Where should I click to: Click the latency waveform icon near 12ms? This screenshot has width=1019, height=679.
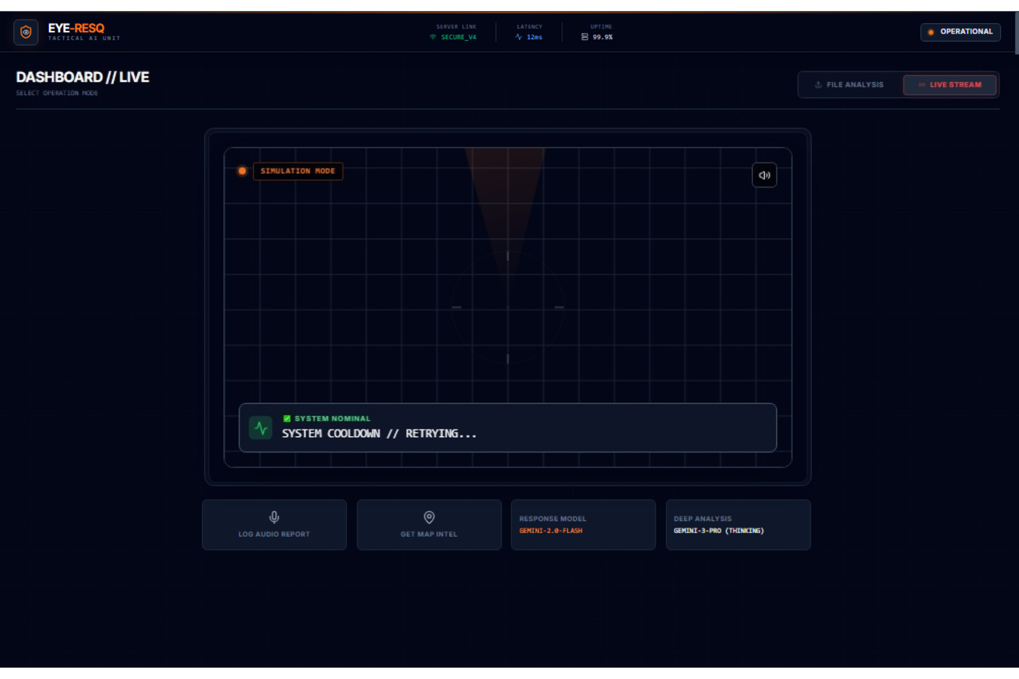tap(519, 37)
